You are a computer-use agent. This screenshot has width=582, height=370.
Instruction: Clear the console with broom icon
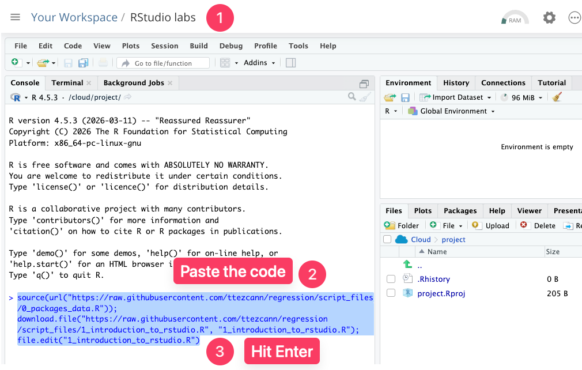tap(365, 97)
